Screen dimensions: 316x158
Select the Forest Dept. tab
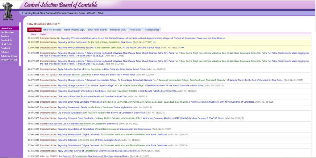(135, 30)
